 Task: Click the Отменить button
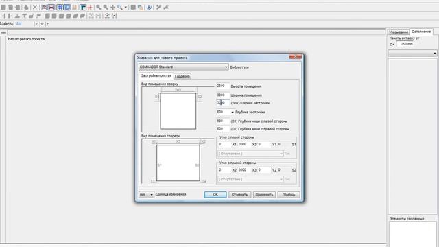tap(239, 195)
